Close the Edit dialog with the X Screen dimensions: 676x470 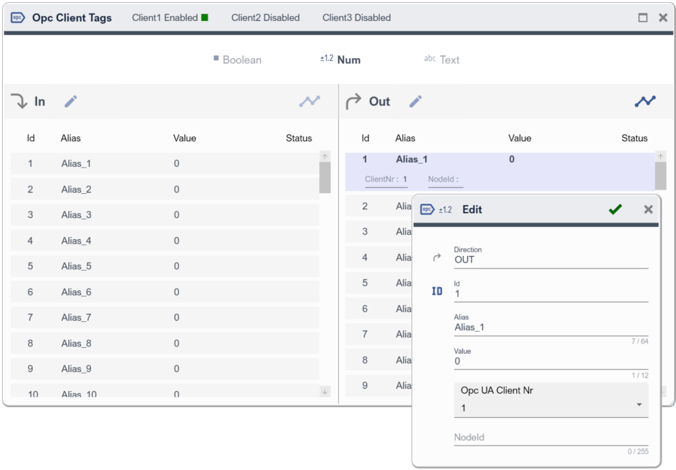(648, 209)
